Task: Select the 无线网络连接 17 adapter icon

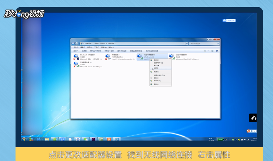Action: pos(172,57)
